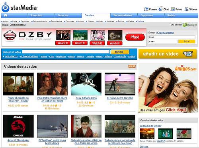Open Entretenimiento channel in sub-menu
Image resolution: width=199 pixels, height=148 pixels.
pos(40,21)
